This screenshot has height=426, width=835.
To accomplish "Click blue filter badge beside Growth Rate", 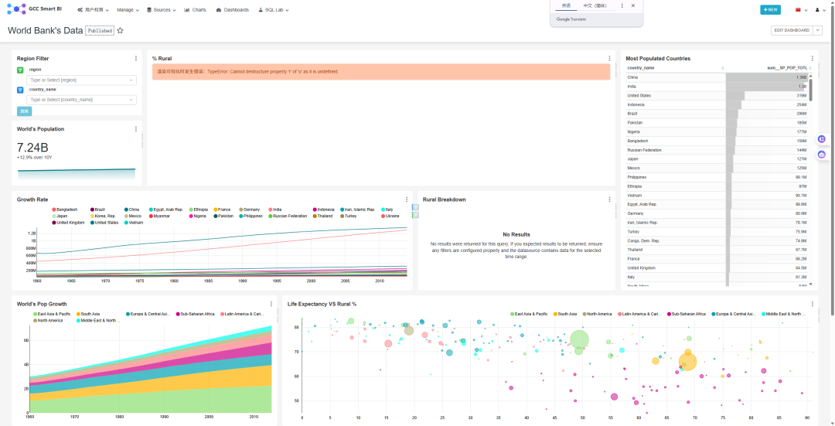I will point(416,208).
